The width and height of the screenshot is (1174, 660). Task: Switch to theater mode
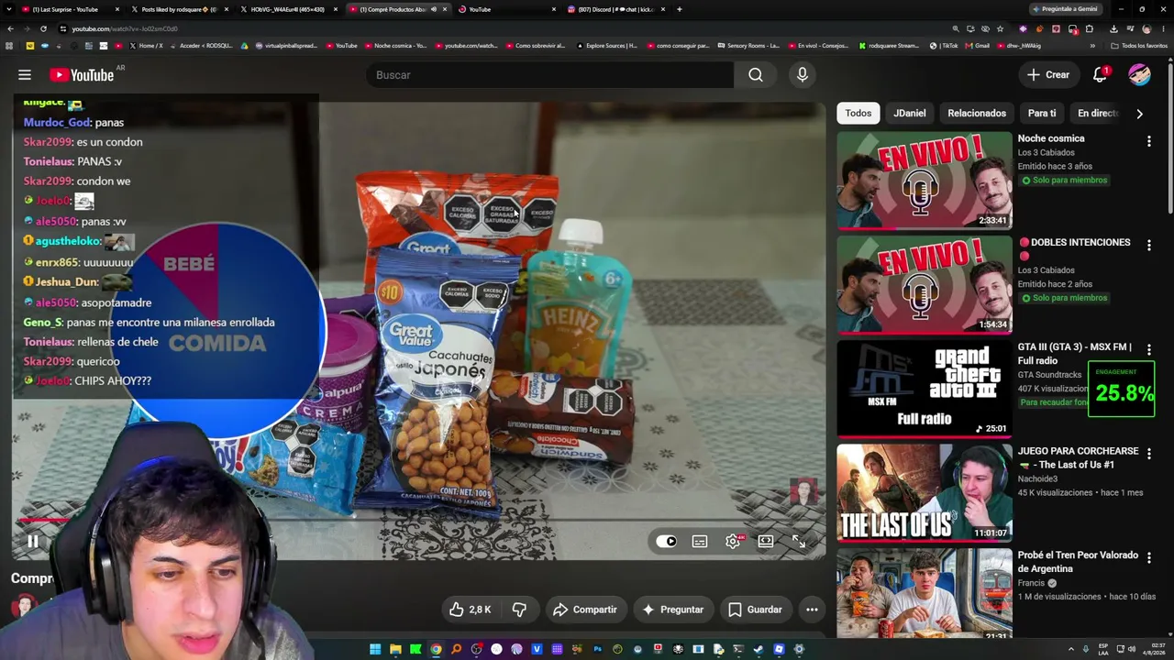pyautogui.click(x=766, y=542)
